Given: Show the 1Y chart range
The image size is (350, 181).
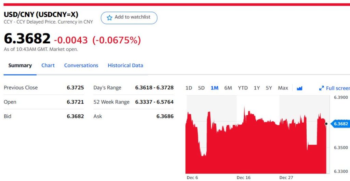Looking at the screenshot, I should coord(257,88).
